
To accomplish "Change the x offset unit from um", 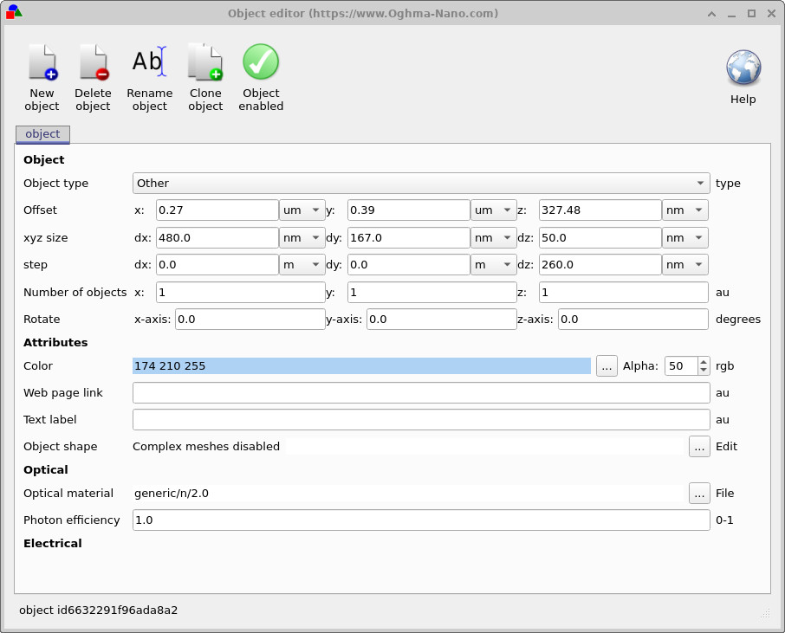I will [302, 210].
